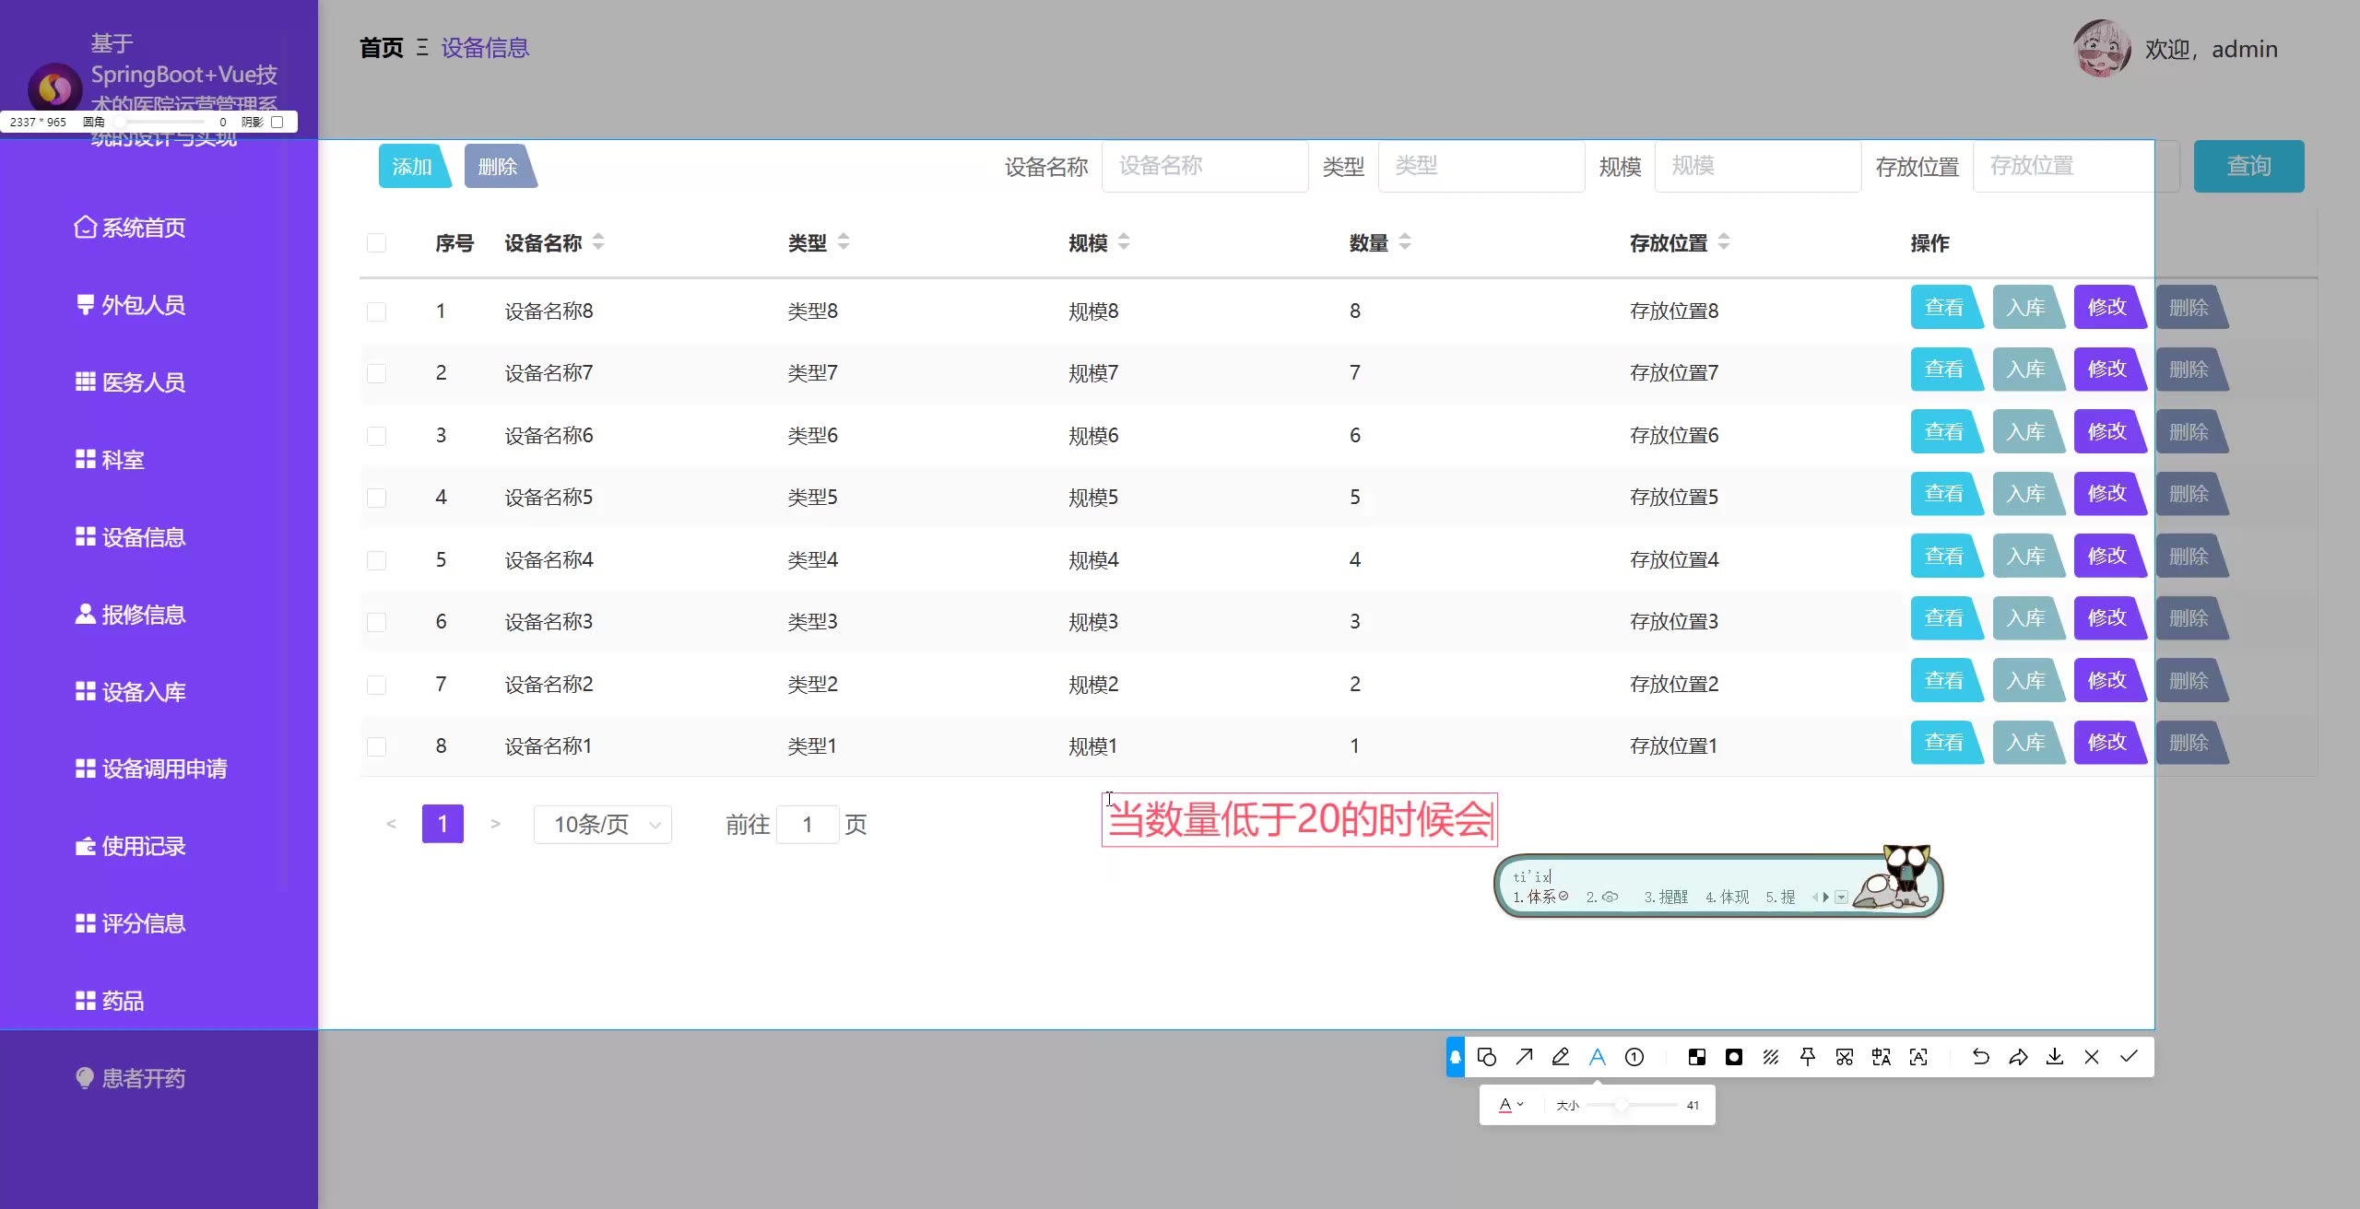Click the pin screenshot icon
Viewport: 2360px width, 1209px height.
[x=1808, y=1057]
